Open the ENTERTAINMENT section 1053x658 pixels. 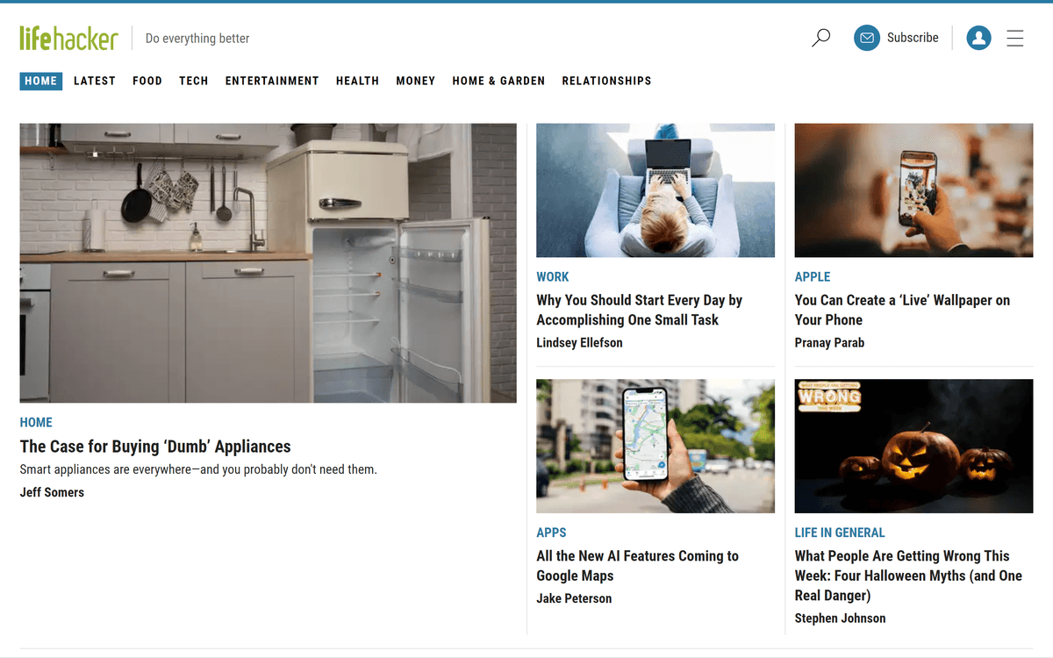coord(272,81)
